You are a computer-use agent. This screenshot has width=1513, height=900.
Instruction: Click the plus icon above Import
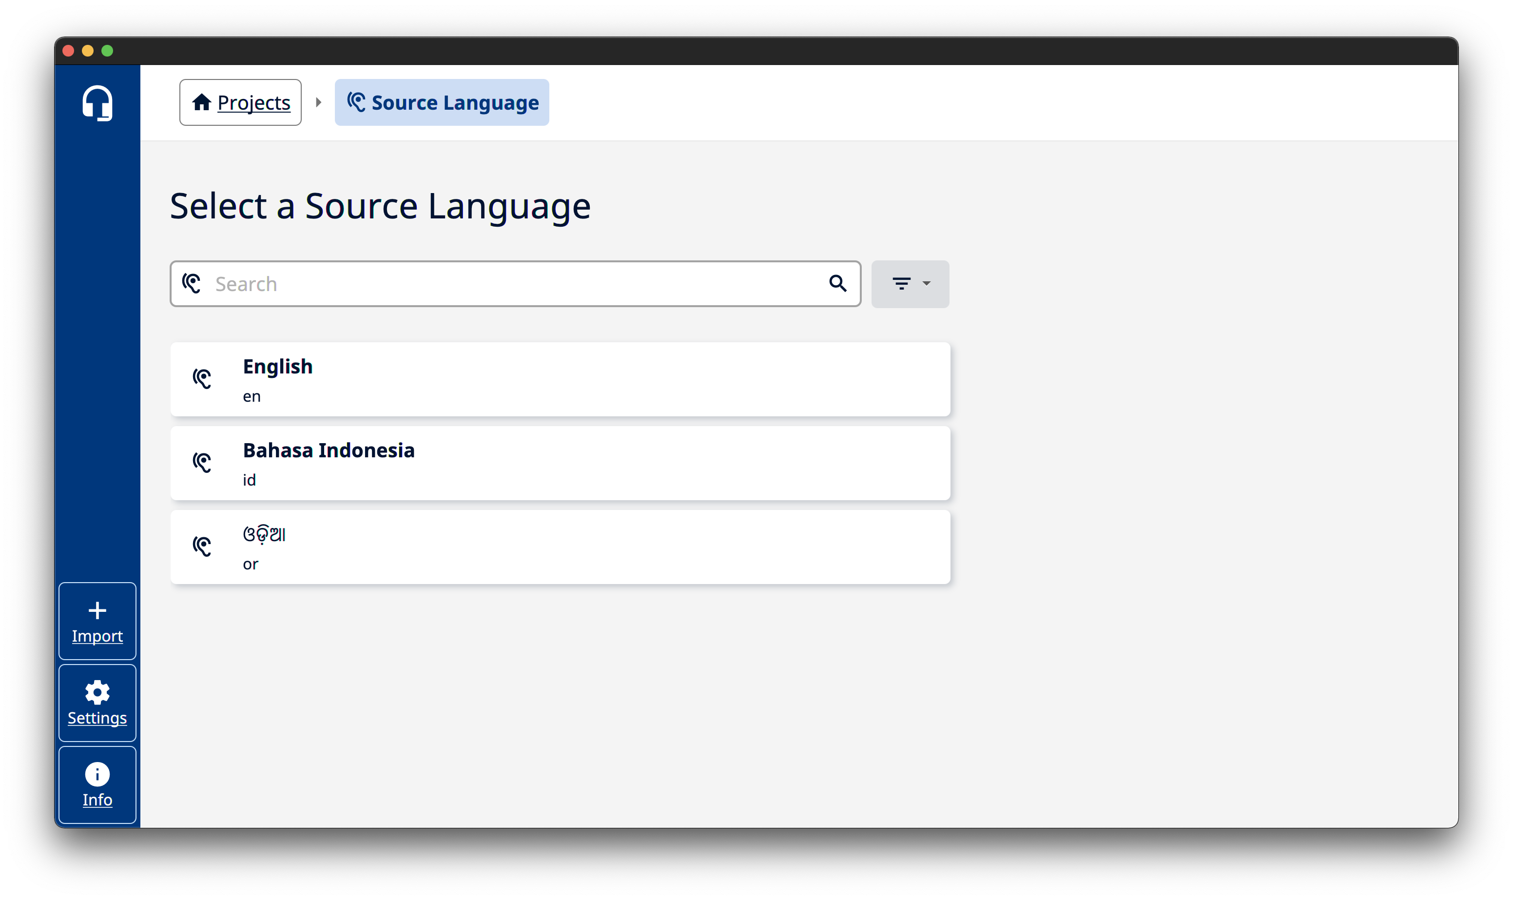(x=97, y=610)
